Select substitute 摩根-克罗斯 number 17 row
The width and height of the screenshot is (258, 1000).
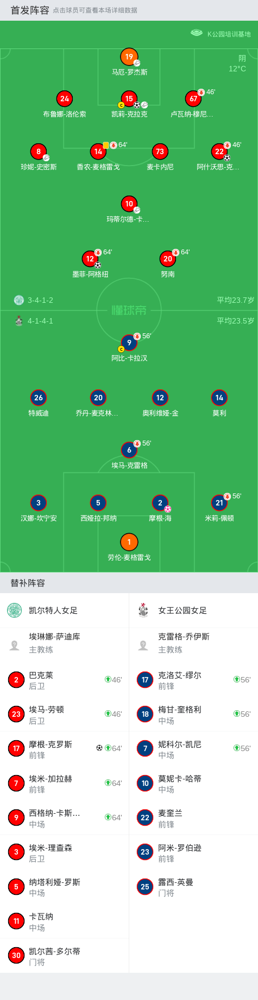coord(64,749)
